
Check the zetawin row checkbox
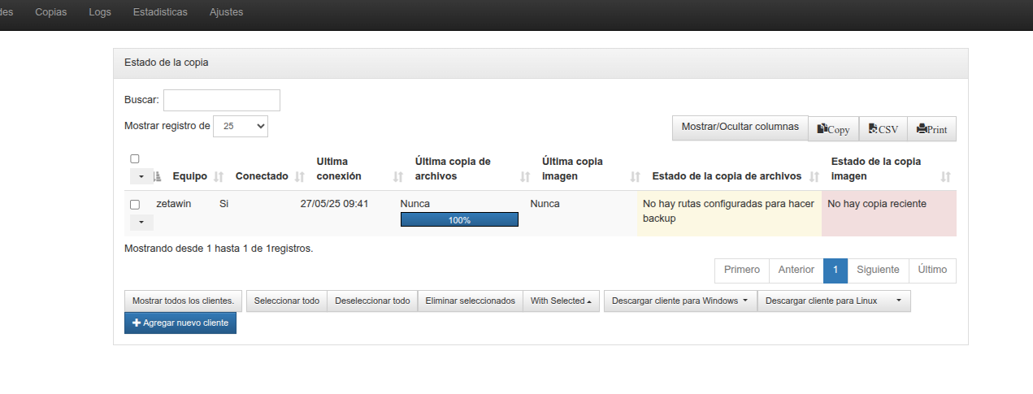pyautogui.click(x=135, y=205)
